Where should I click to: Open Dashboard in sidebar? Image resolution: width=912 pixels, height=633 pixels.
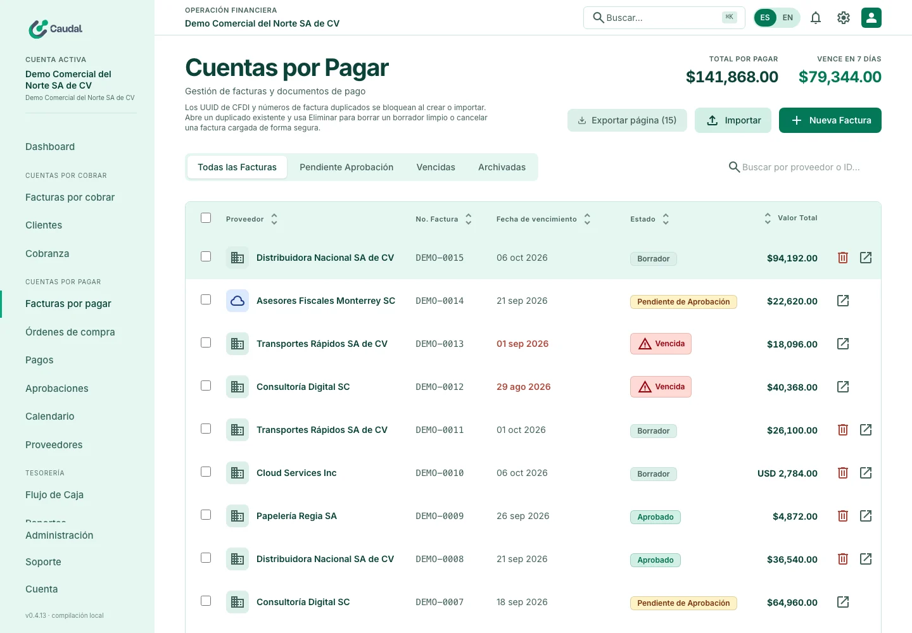click(50, 147)
